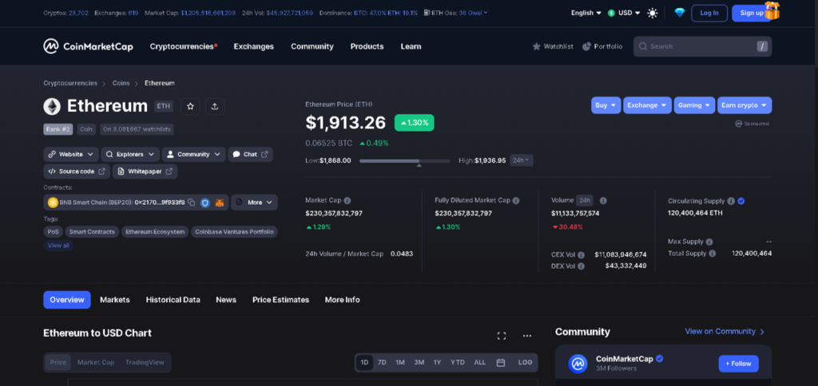Toggle LOG scale on the chart
This screenshot has width=818, height=386.
tap(526, 363)
